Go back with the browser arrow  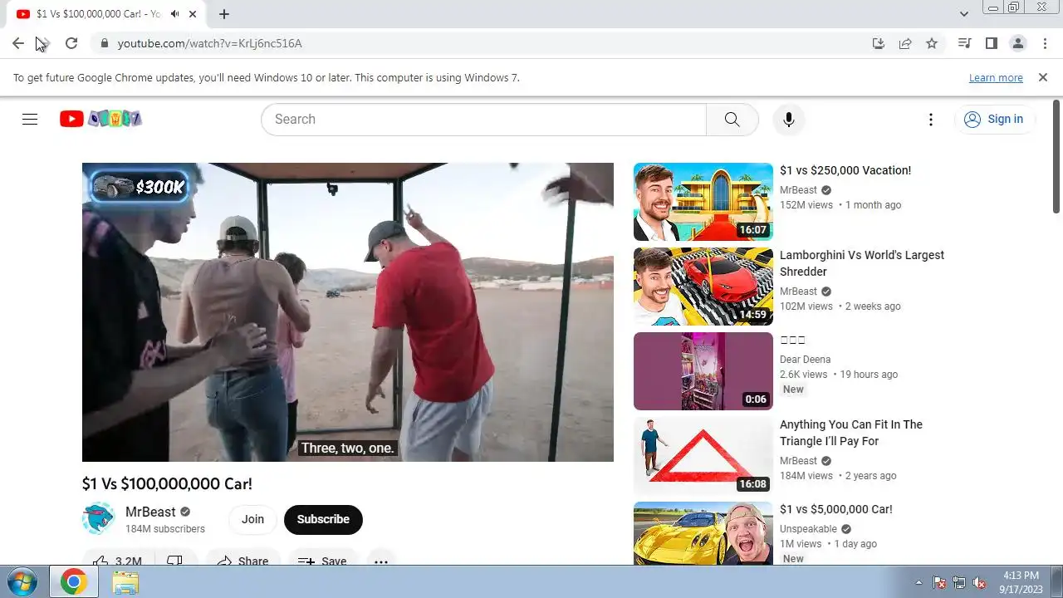pos(18,43)
